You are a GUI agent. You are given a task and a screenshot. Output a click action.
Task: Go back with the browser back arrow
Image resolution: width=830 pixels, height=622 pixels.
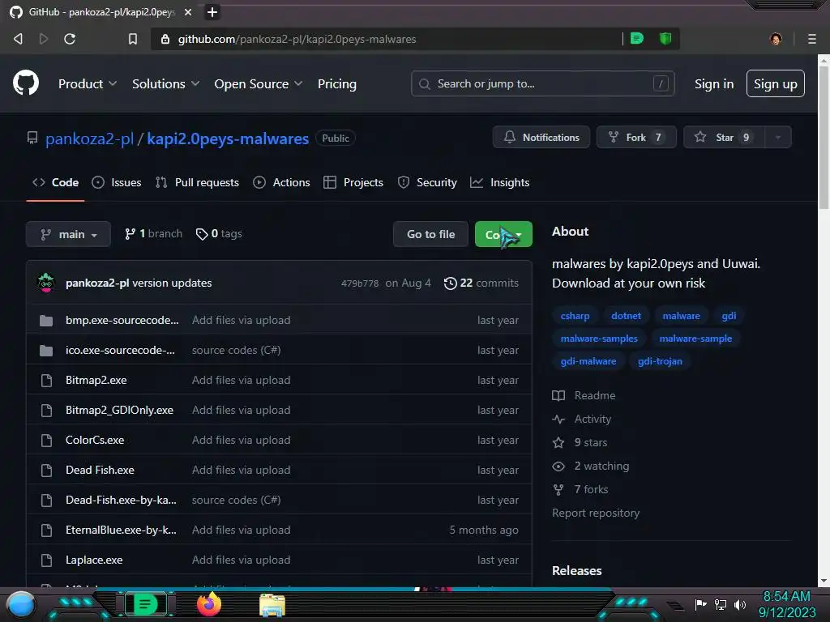18,39
